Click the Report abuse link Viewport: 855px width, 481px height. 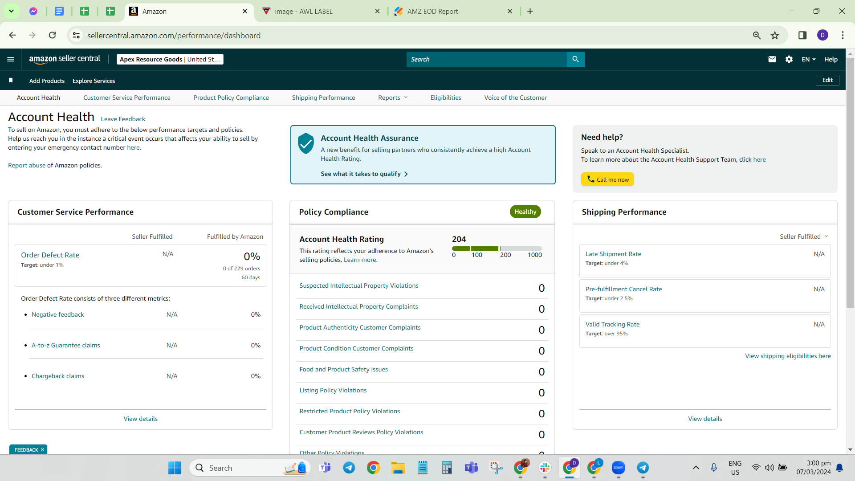27,165
